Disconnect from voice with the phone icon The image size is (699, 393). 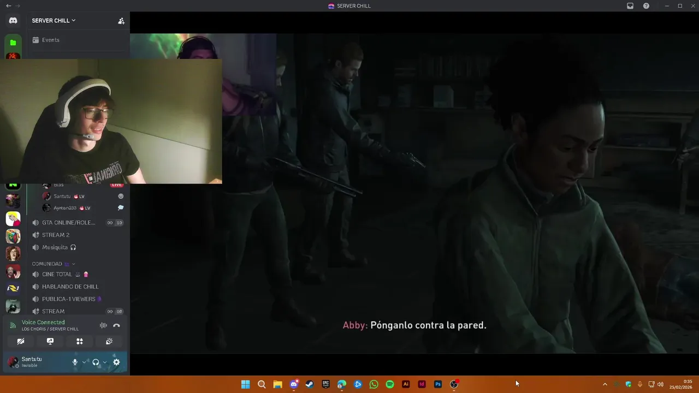(116, 325)
